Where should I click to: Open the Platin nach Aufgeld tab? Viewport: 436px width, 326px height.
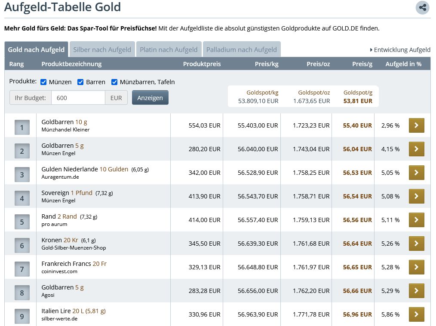click(x=169, y=49)
